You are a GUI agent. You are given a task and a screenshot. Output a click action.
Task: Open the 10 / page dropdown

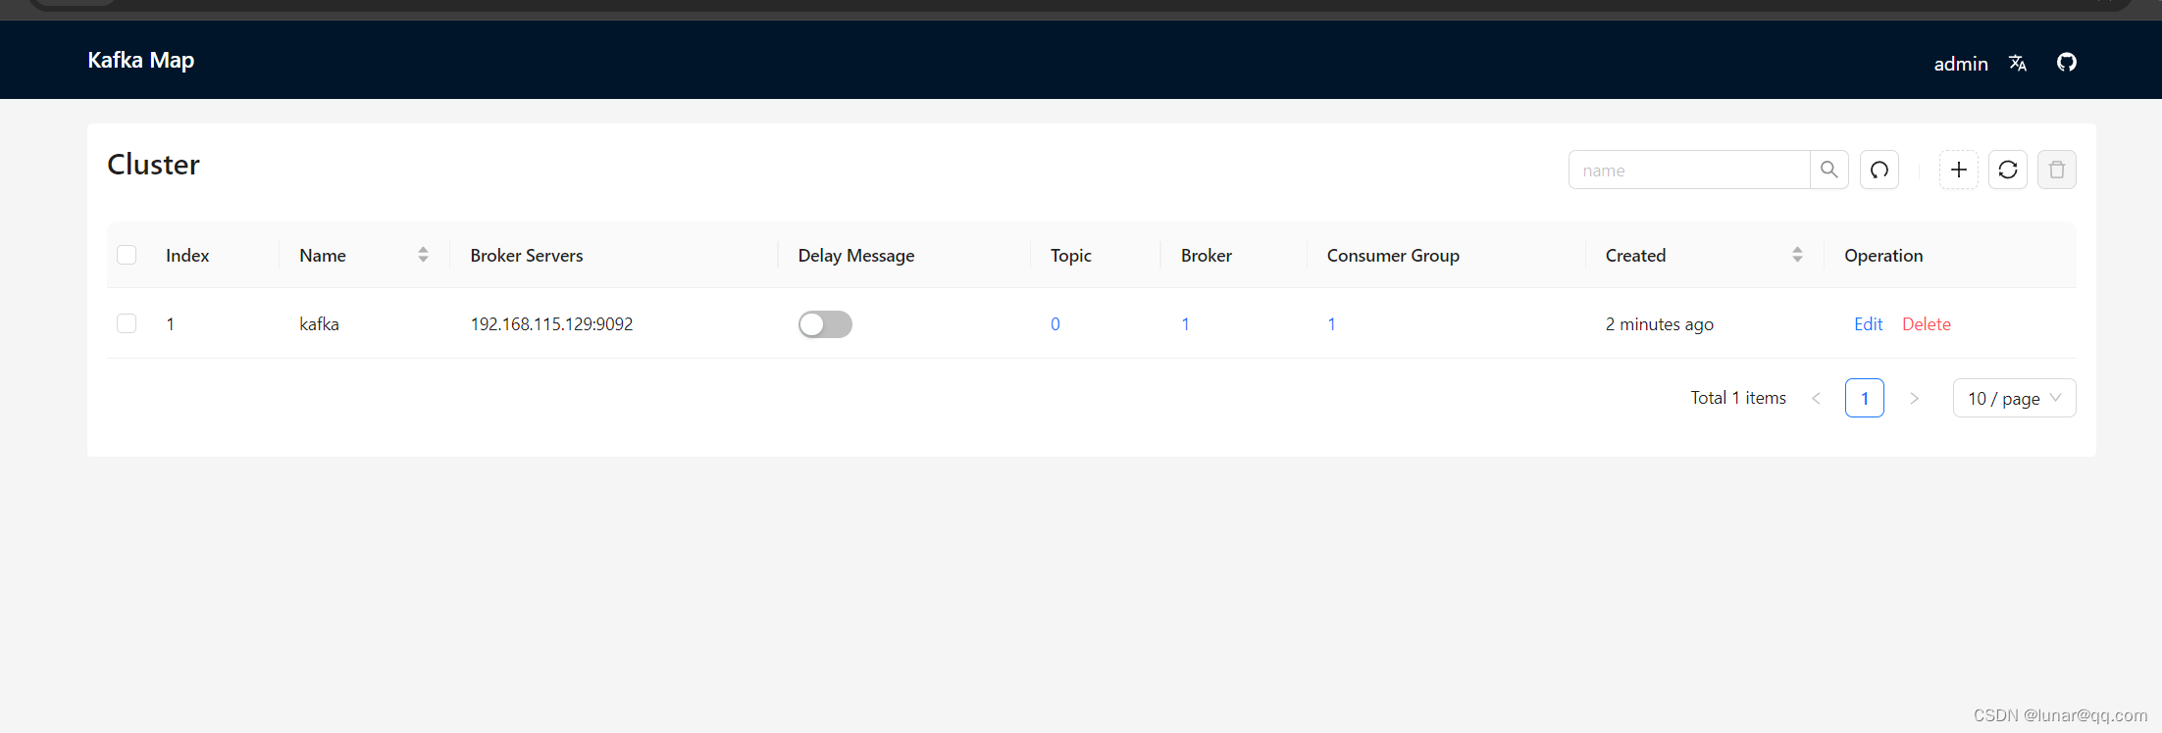tap(2014, 398)
